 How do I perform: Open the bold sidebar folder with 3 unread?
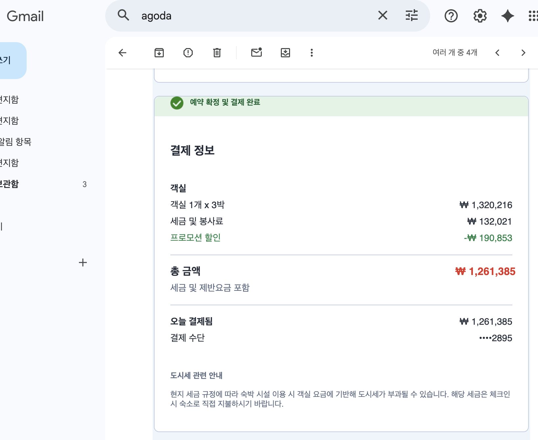(x=43, y=184)
